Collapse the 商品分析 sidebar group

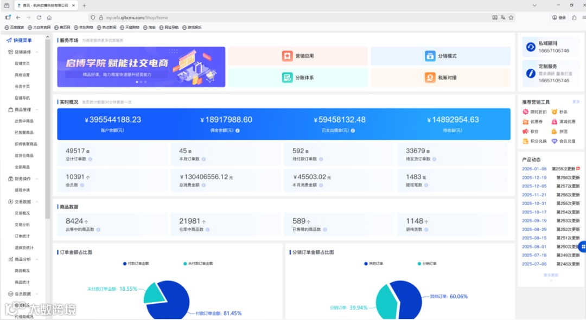pos(37,259)
